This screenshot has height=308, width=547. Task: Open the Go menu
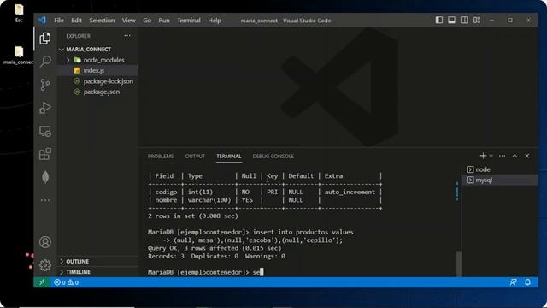[x=147, y=21]
